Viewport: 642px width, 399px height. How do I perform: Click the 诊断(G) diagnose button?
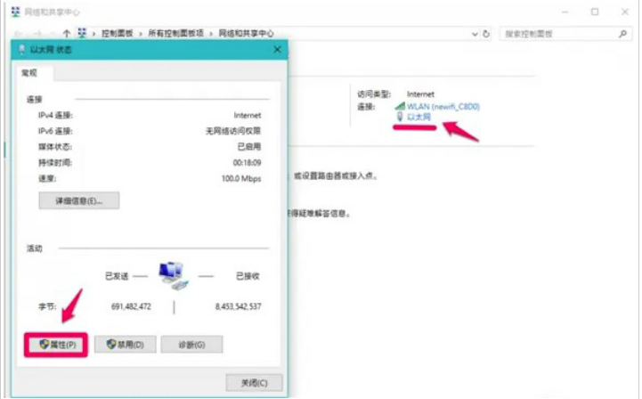(x=191, y=345)
